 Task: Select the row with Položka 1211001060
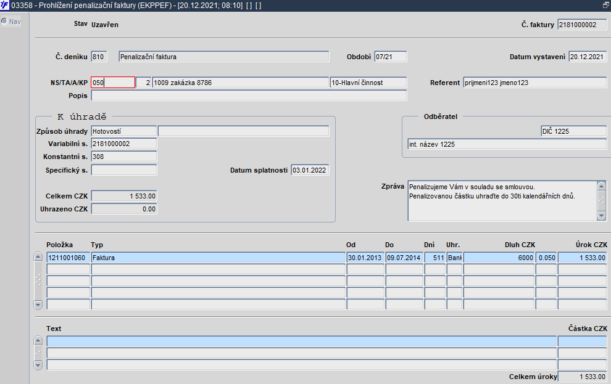[326, 258]
